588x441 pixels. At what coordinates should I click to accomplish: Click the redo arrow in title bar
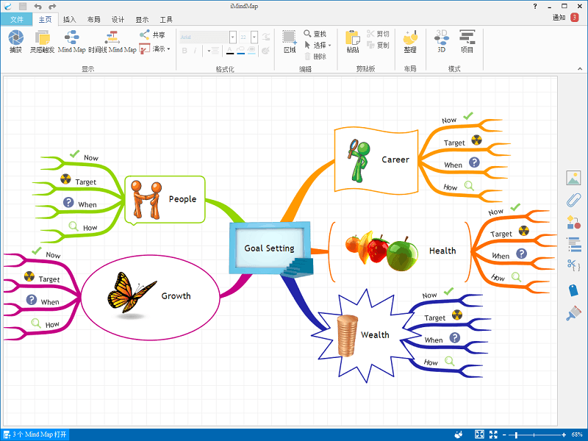(52, 6)
